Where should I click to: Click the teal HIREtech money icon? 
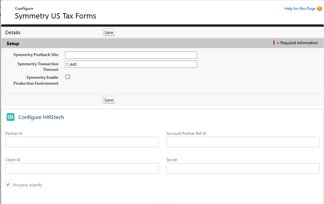tap(11, 117)
